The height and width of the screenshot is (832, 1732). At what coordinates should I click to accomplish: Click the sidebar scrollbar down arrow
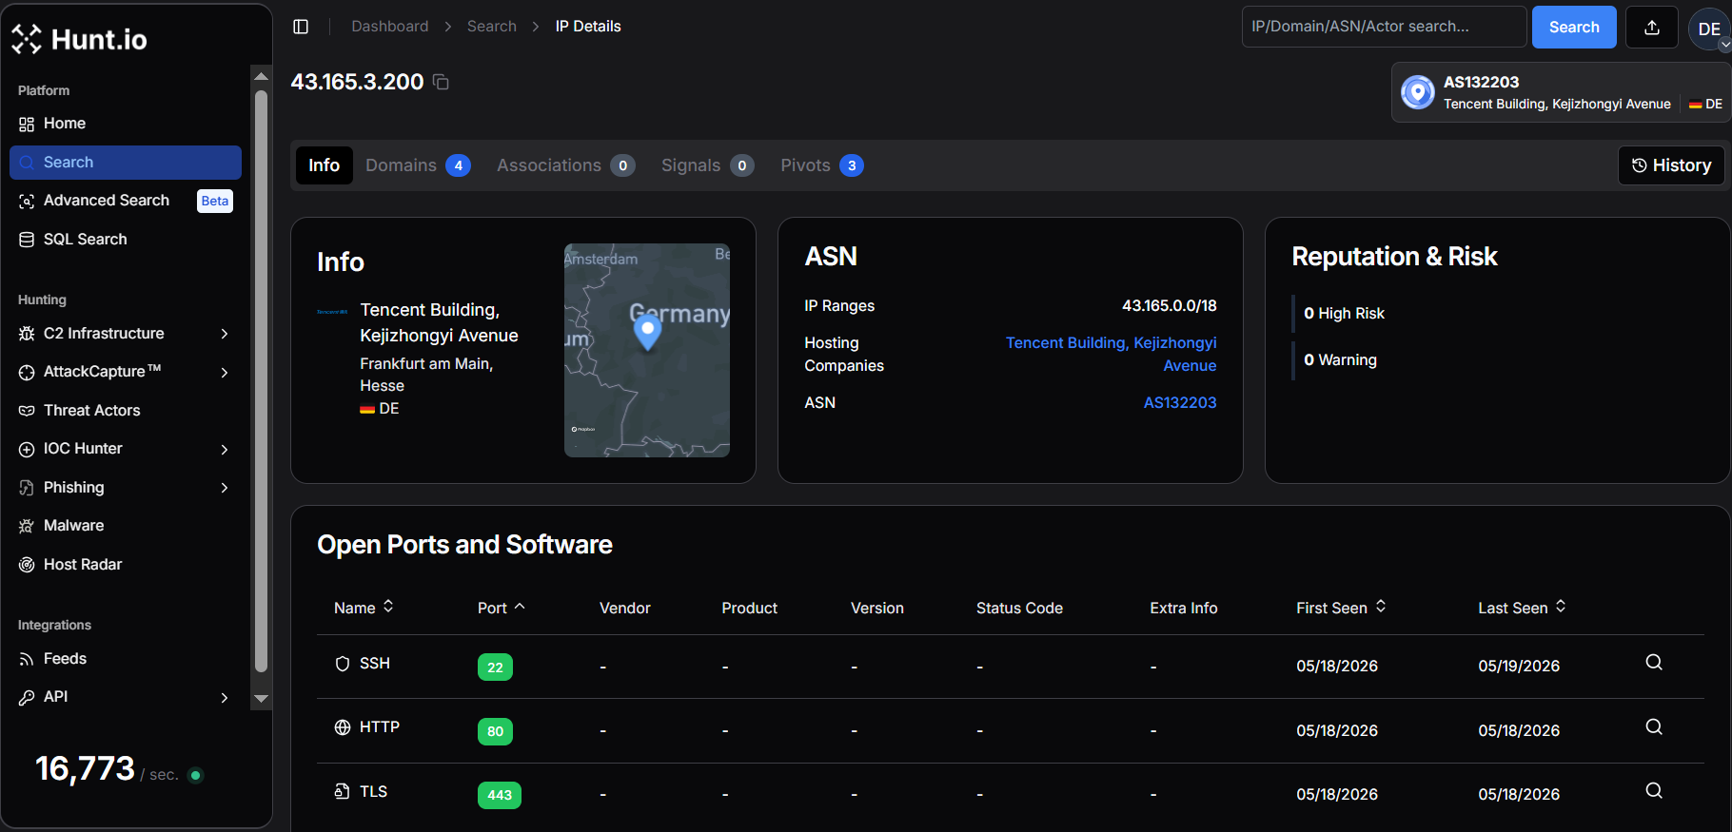pos(261,699)
